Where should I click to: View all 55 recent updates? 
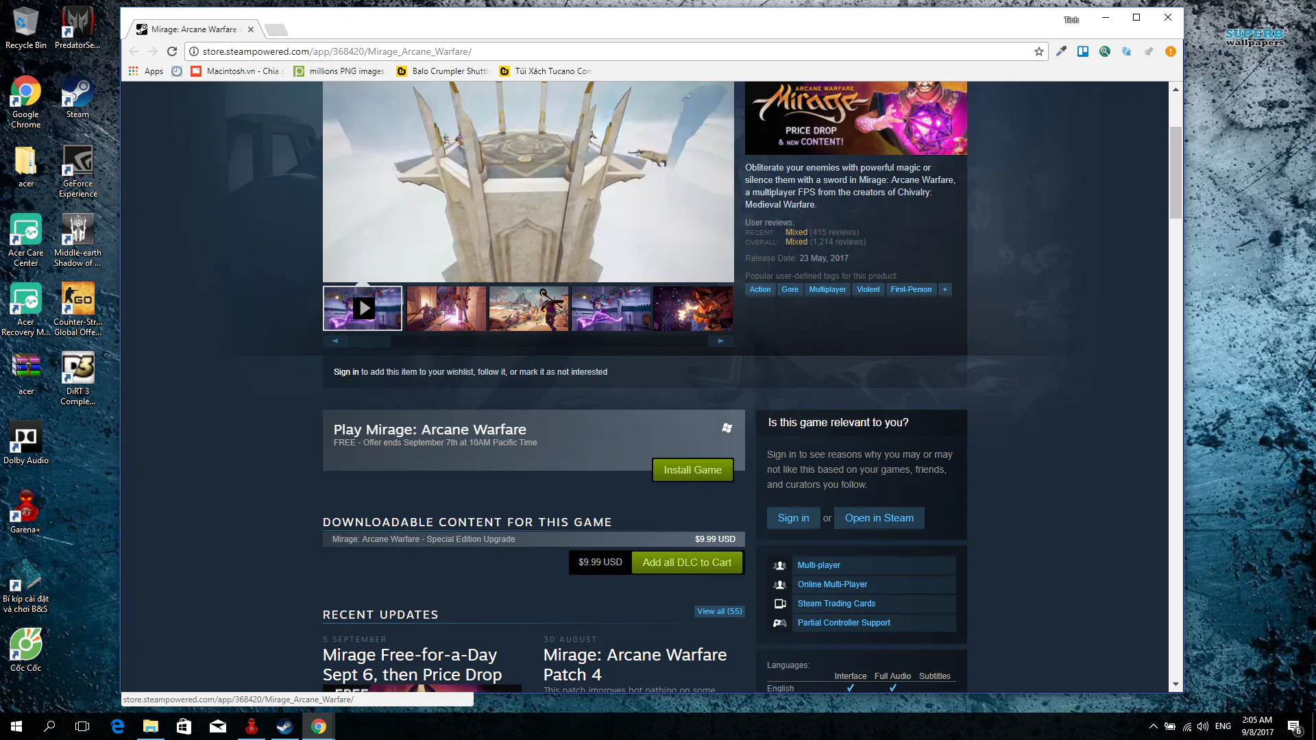(719, 611)
